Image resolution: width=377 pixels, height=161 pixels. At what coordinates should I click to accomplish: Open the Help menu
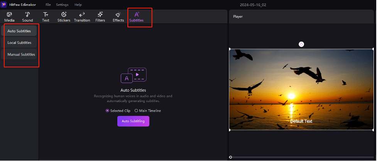[x=78, y=5]
